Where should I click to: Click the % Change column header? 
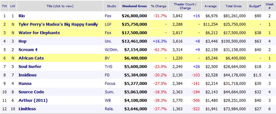tap(159, 6)
